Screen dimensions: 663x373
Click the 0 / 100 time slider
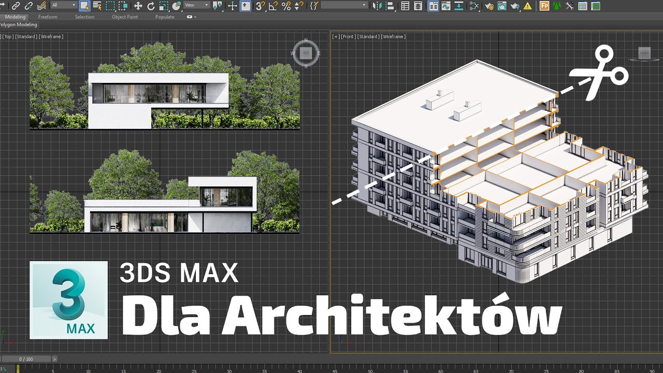click(26, 358)
